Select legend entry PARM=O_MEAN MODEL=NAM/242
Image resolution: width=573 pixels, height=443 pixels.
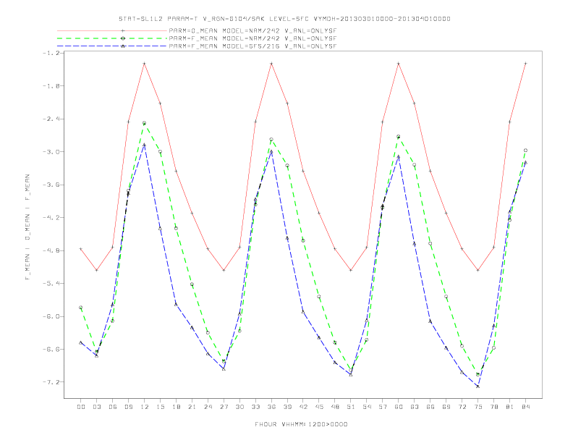252,30
